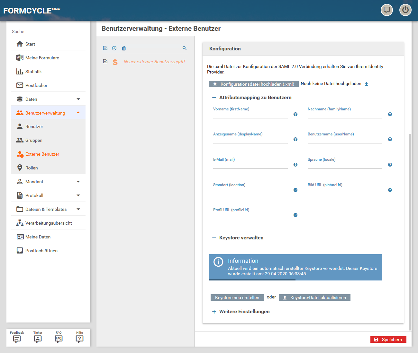The height and width of the screenshot is (353, 418).
Task: Click the trash delete icon
Action: (x=124, y=48)
